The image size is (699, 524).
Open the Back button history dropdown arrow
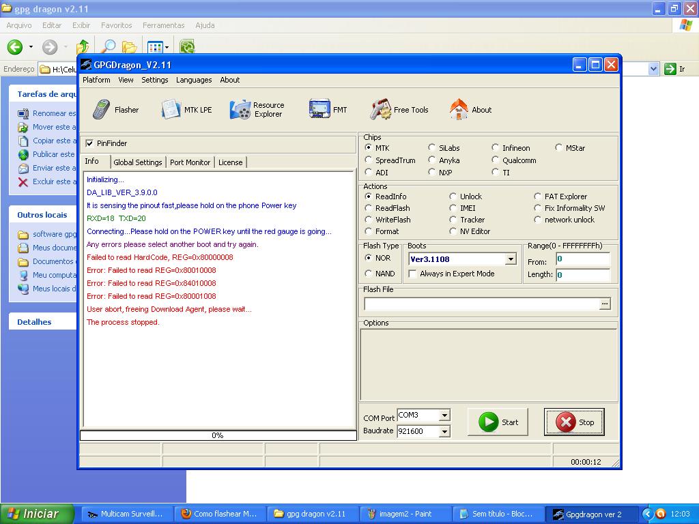click(31, 47)
